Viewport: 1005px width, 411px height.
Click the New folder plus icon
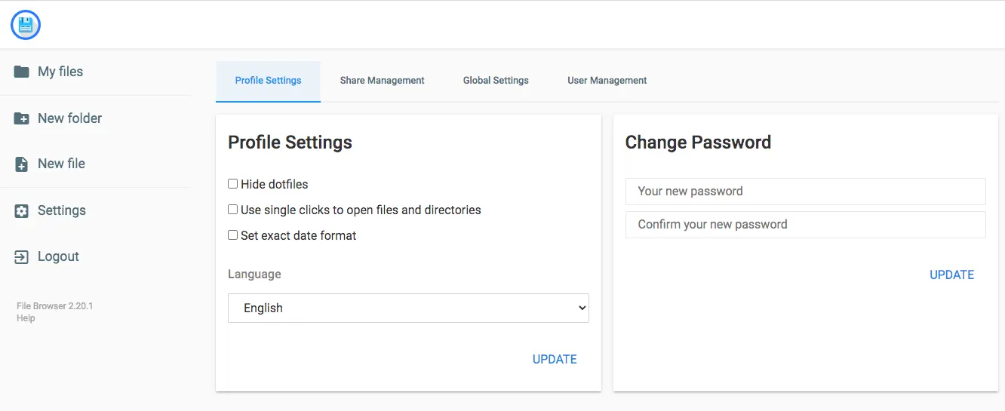pos(22,118)
